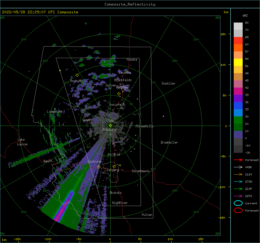
Task: Click the ThreeHills label
Action: coord(145,126)
